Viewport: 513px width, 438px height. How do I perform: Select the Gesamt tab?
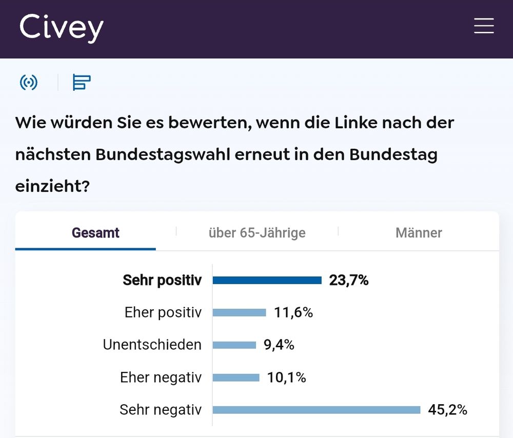pyautogui.click(x=95, y=232)
